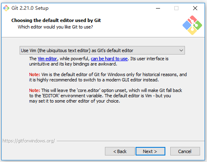Close the Git 2.21.0 Setup window
The height and width of the screenshot is (162, 207).
(x=195, y=8)
